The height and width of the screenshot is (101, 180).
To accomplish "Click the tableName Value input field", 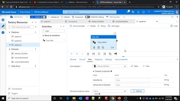I will (x=132, y=80).
